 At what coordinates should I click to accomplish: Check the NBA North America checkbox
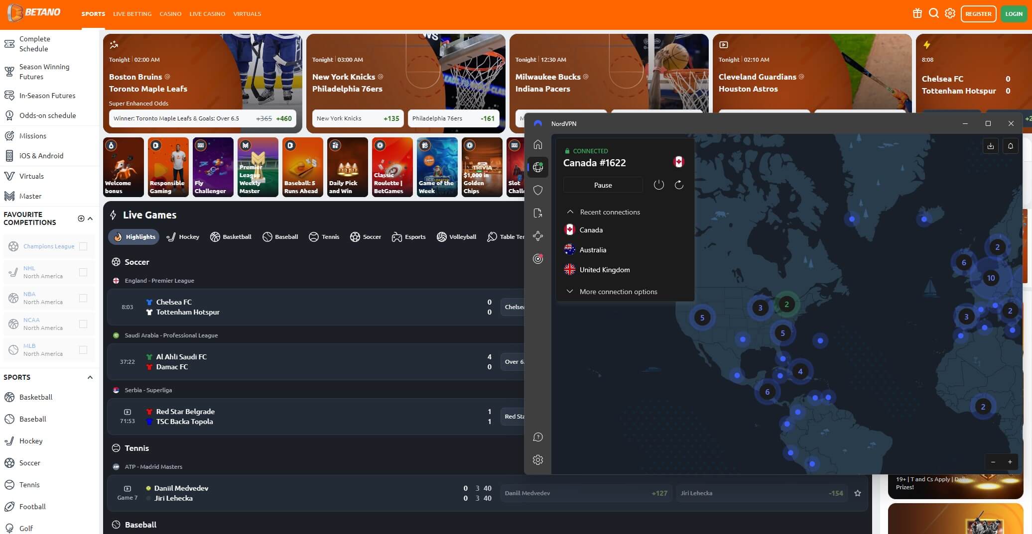83,298
